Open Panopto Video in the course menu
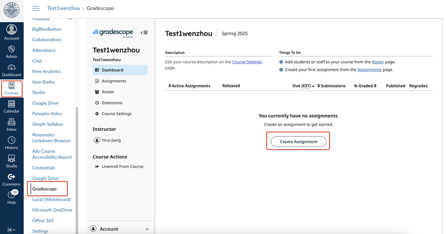Screen dimensions: 446x234 (x=47, y=114)
